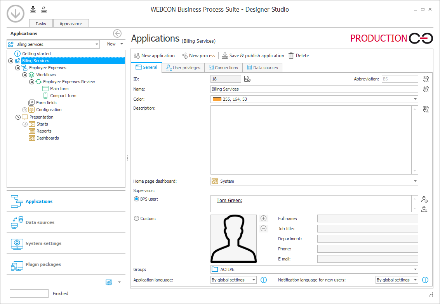This screenshot has height=304, width=440.
Task: Click the large round download arrow icon
Action: point(16,14)
